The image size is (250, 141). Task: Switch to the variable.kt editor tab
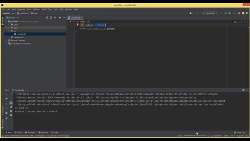pos(75,18)
